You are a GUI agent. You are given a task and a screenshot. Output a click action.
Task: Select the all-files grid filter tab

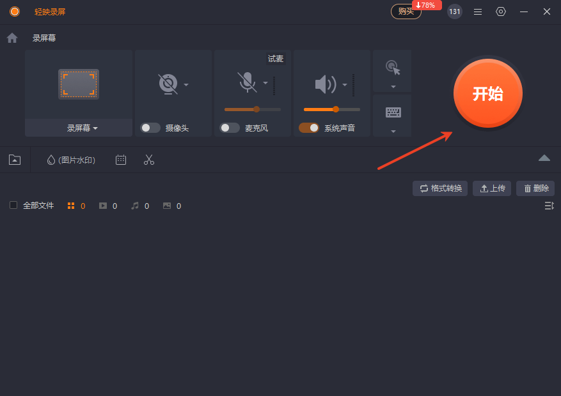click(x=76, y=206)
